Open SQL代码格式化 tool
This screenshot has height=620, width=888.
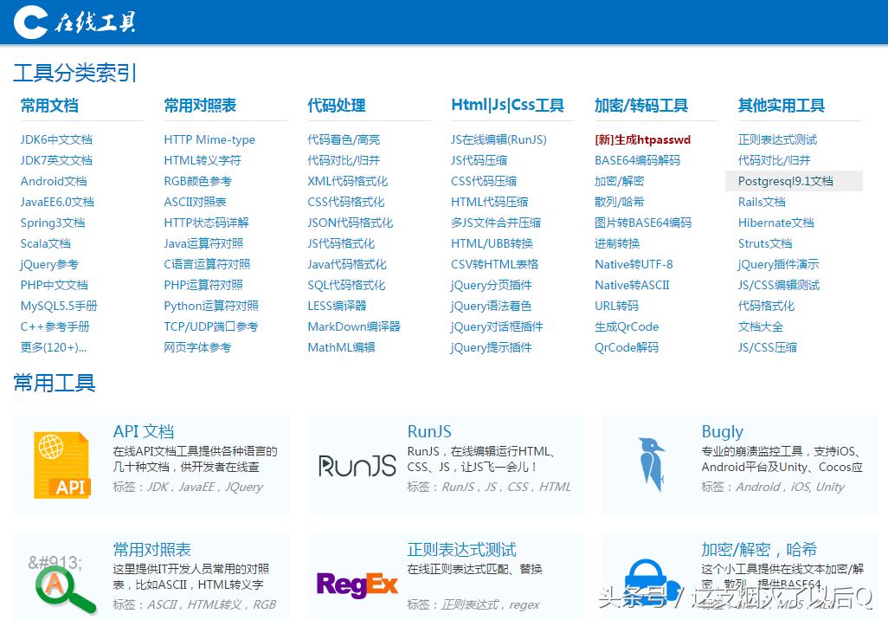tap(346, 285)
